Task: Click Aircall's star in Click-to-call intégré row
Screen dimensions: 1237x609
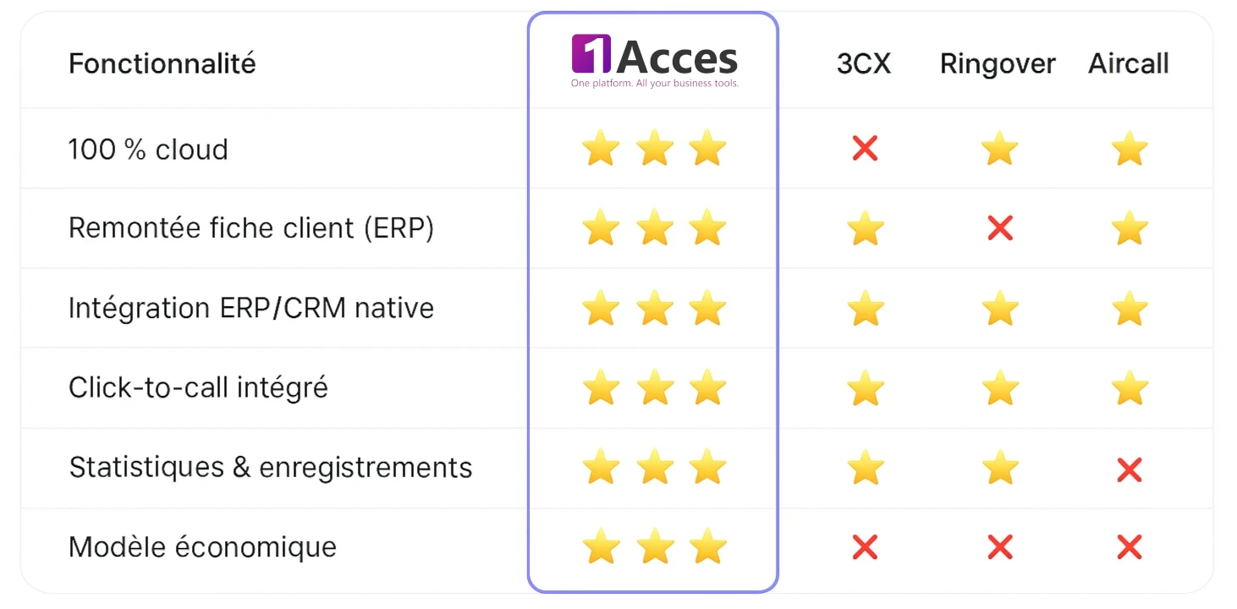Action: [x=1129, y=388]
